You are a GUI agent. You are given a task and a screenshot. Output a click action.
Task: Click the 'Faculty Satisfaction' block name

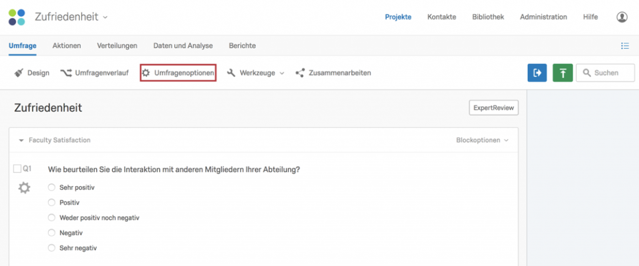59,140
